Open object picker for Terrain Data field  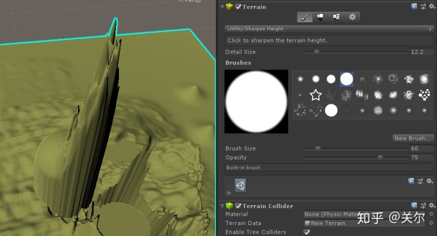(x=432, y=223)
